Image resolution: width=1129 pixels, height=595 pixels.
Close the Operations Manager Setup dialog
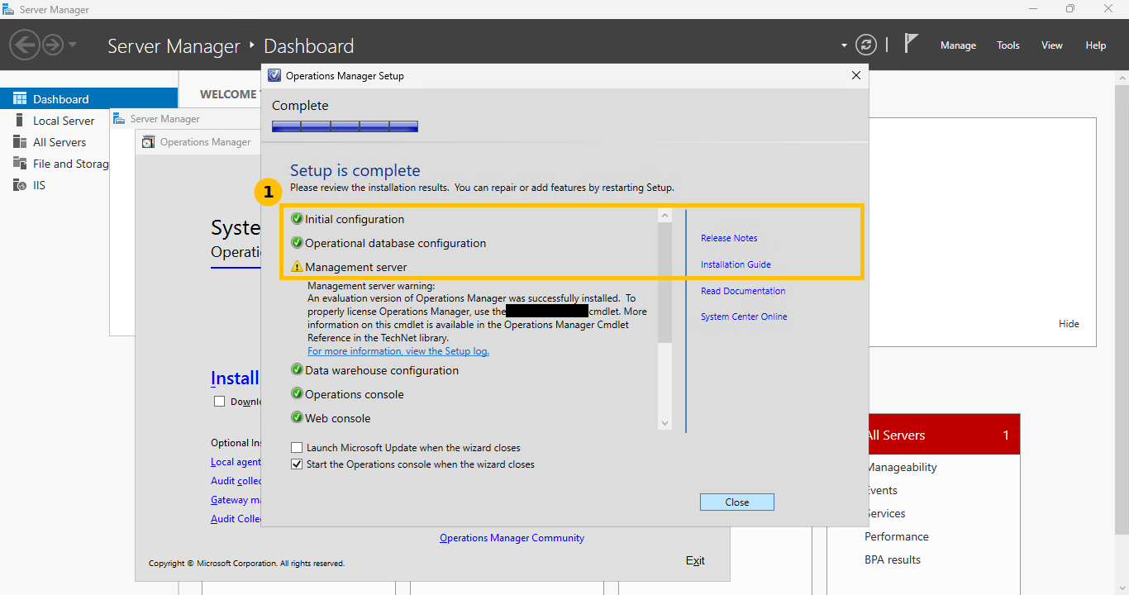855,75
